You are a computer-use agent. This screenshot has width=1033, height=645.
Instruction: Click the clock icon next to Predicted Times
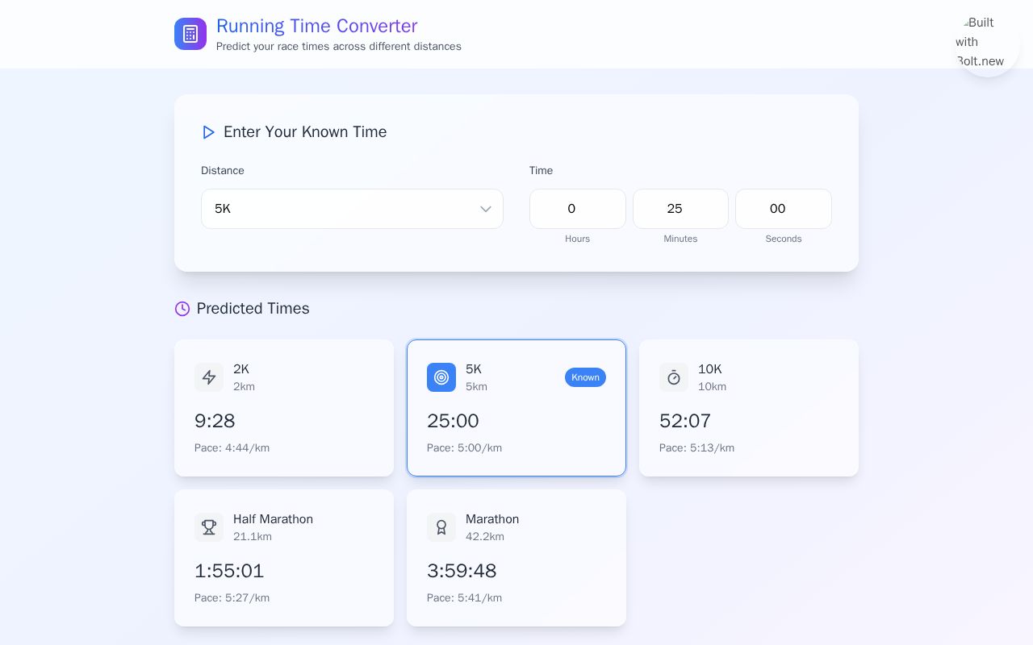coord(182,309)
